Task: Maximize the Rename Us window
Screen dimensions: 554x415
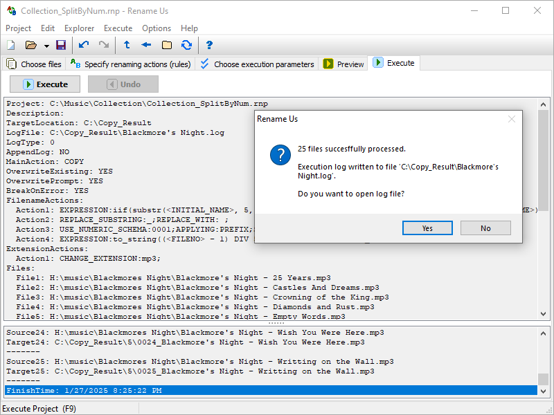Action: pyautogui.click(x=506, y=10)
